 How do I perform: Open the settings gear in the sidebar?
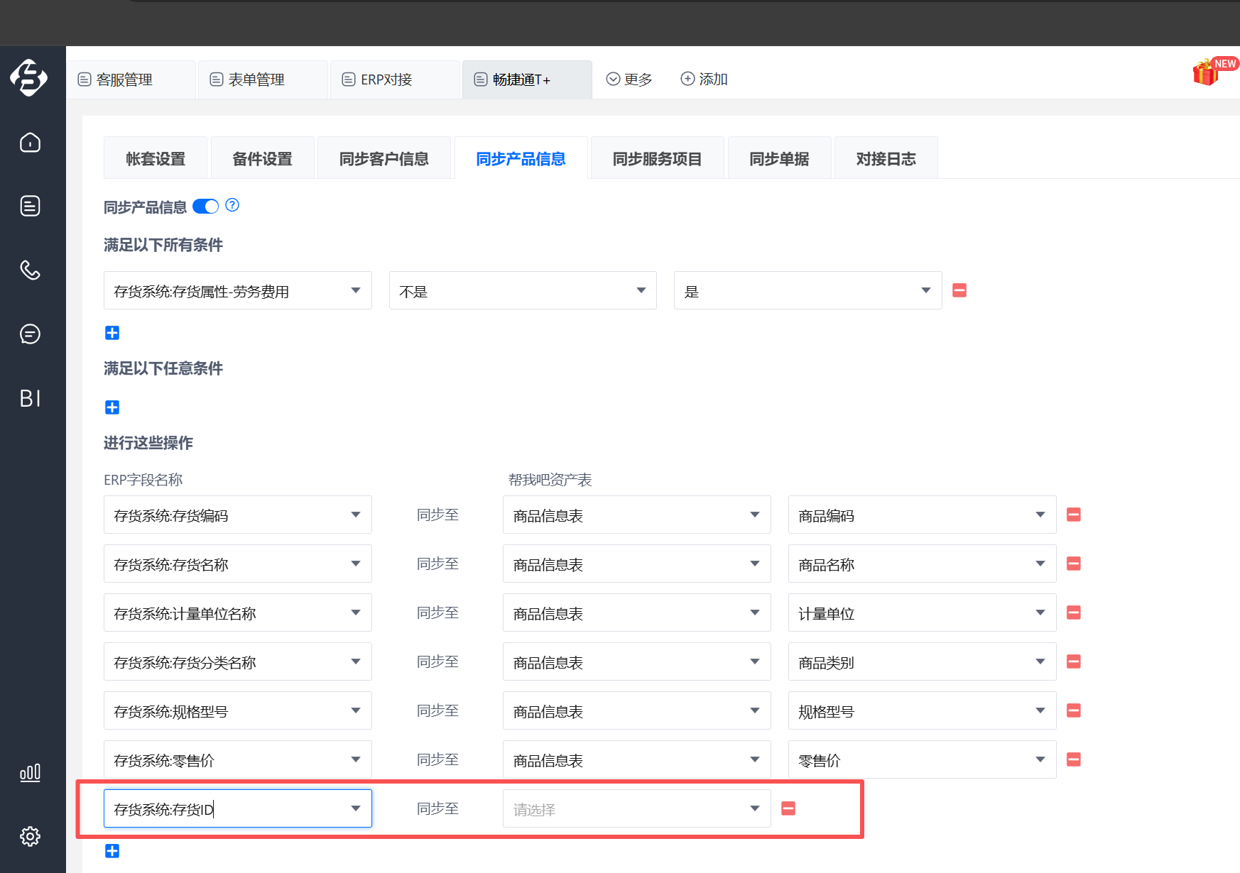click(x=30, y=836)
